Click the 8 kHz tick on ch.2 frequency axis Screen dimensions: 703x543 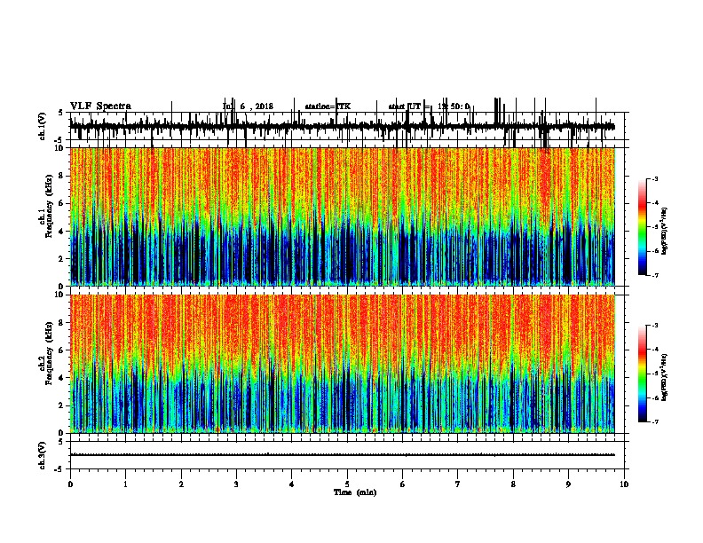click(x=62, y=323)
